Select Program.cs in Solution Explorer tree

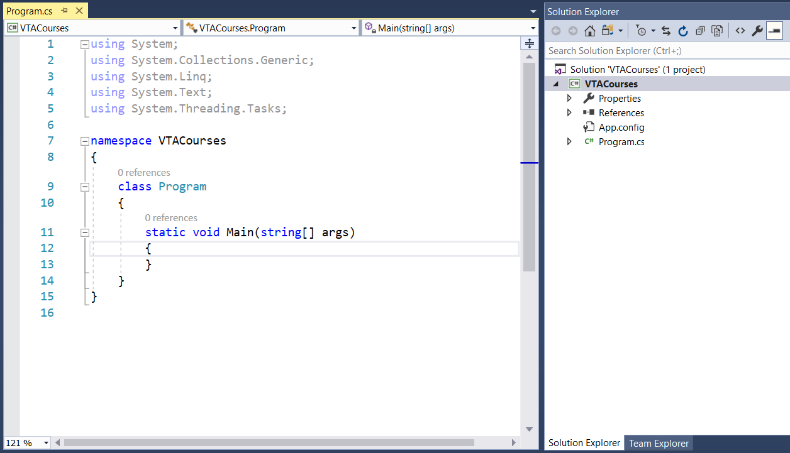[x=621, y=142]
